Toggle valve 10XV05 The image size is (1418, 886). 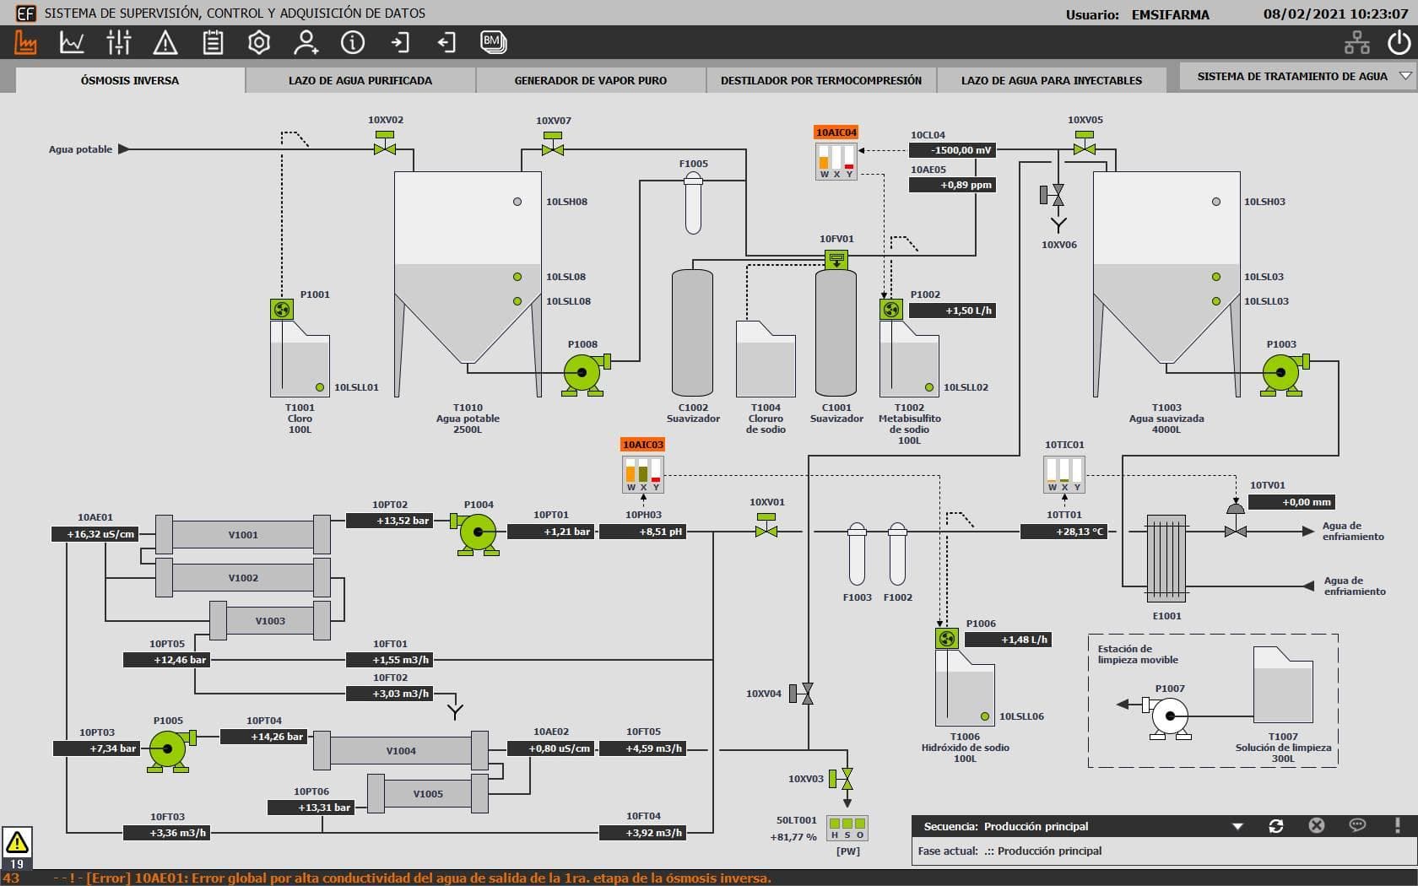click(x=1085, y=143)
